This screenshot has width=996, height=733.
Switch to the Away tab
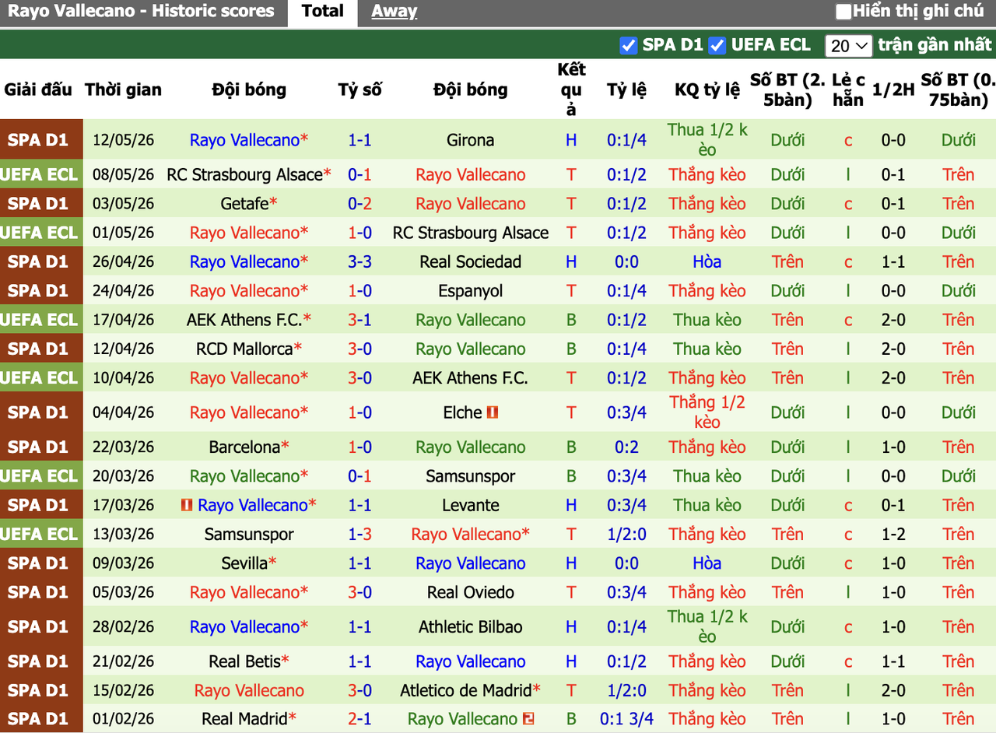tap(394, 12)
